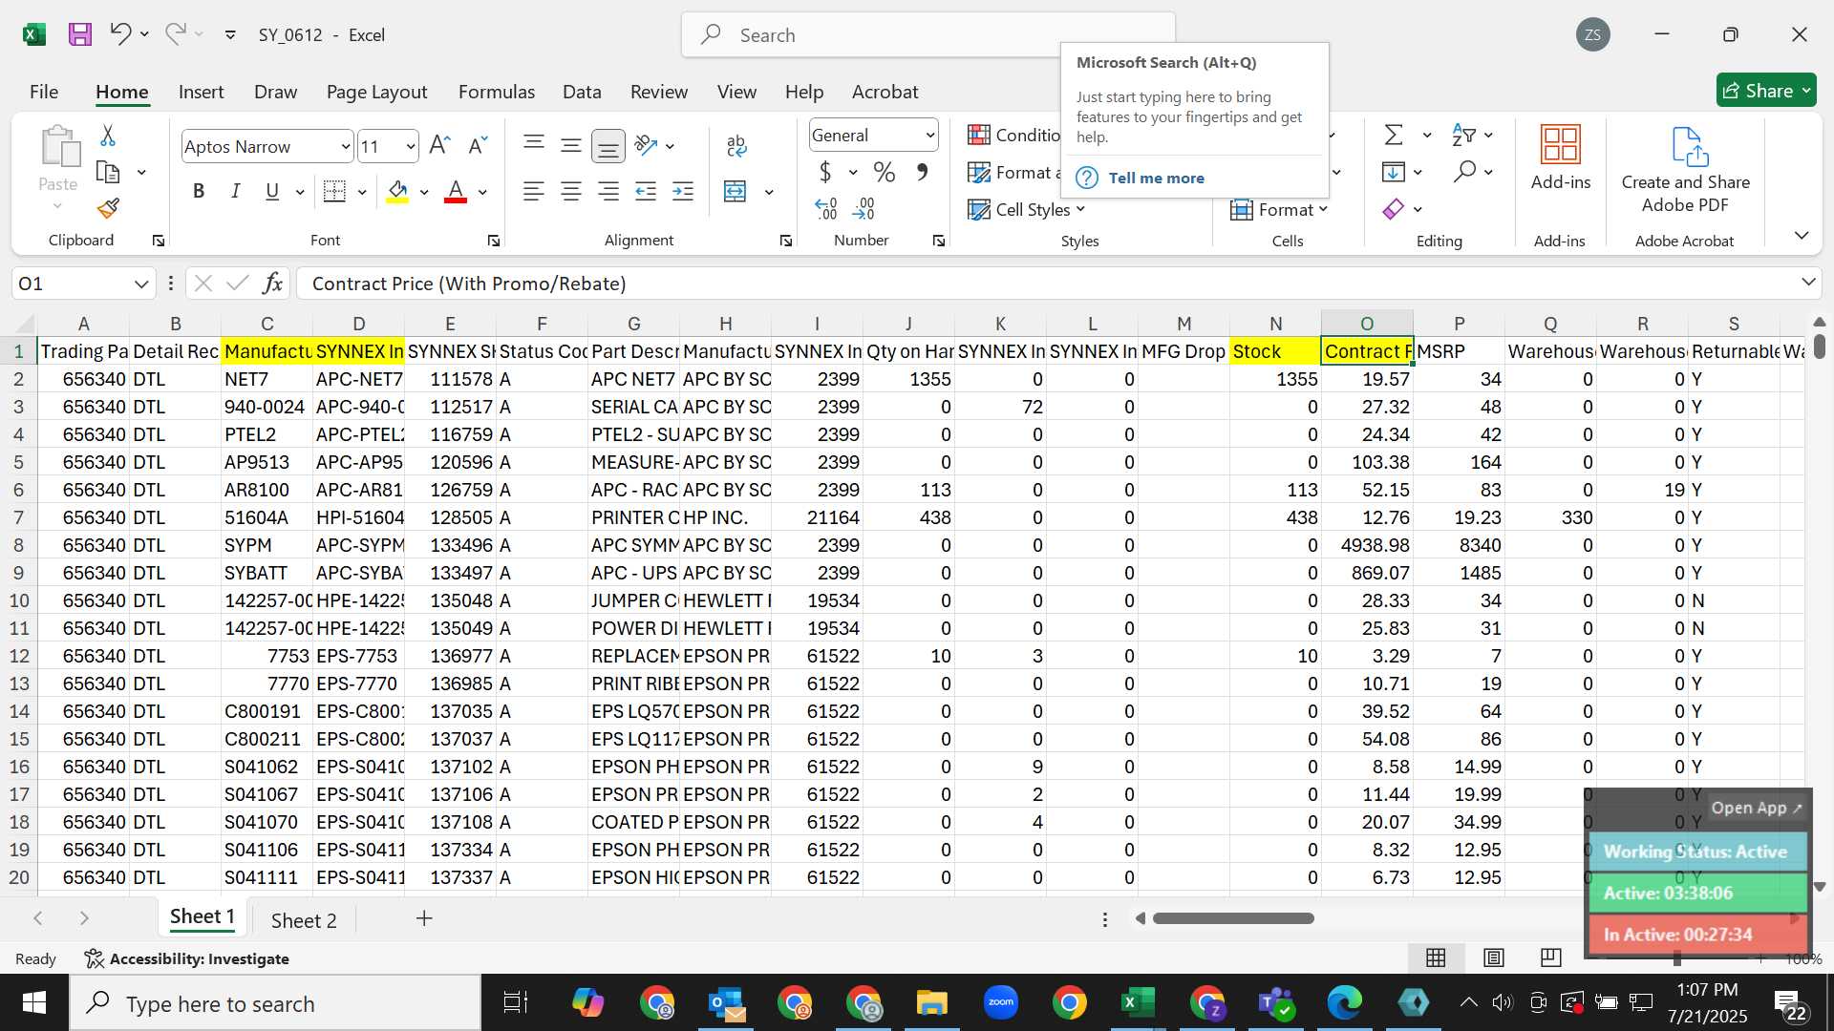Select Normal view in the status bar
This screenshot has height=1031, width=1834.
[x=1436, y=957]
